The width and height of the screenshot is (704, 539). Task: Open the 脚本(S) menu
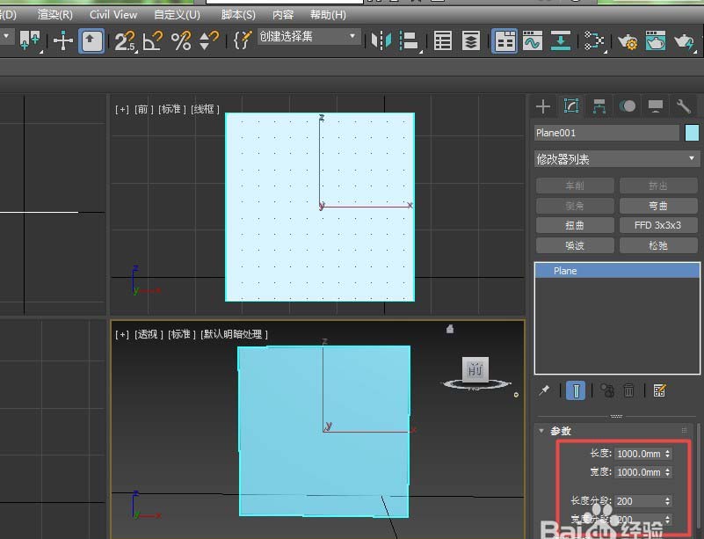238,14
